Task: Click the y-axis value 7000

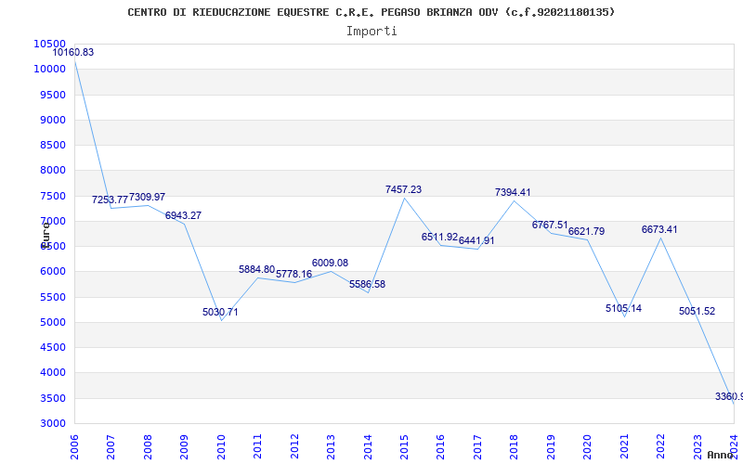Action: (x=52, y=221)
